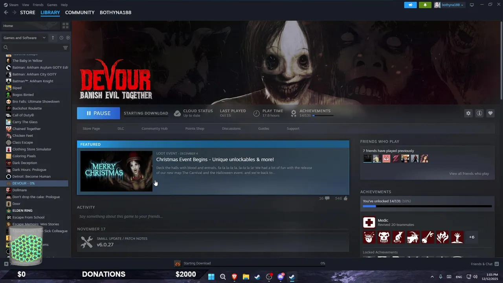The height and width of the screenshot is (283, 503).
Task: Pause the DEVOUR download
Action: click(98, 113)
